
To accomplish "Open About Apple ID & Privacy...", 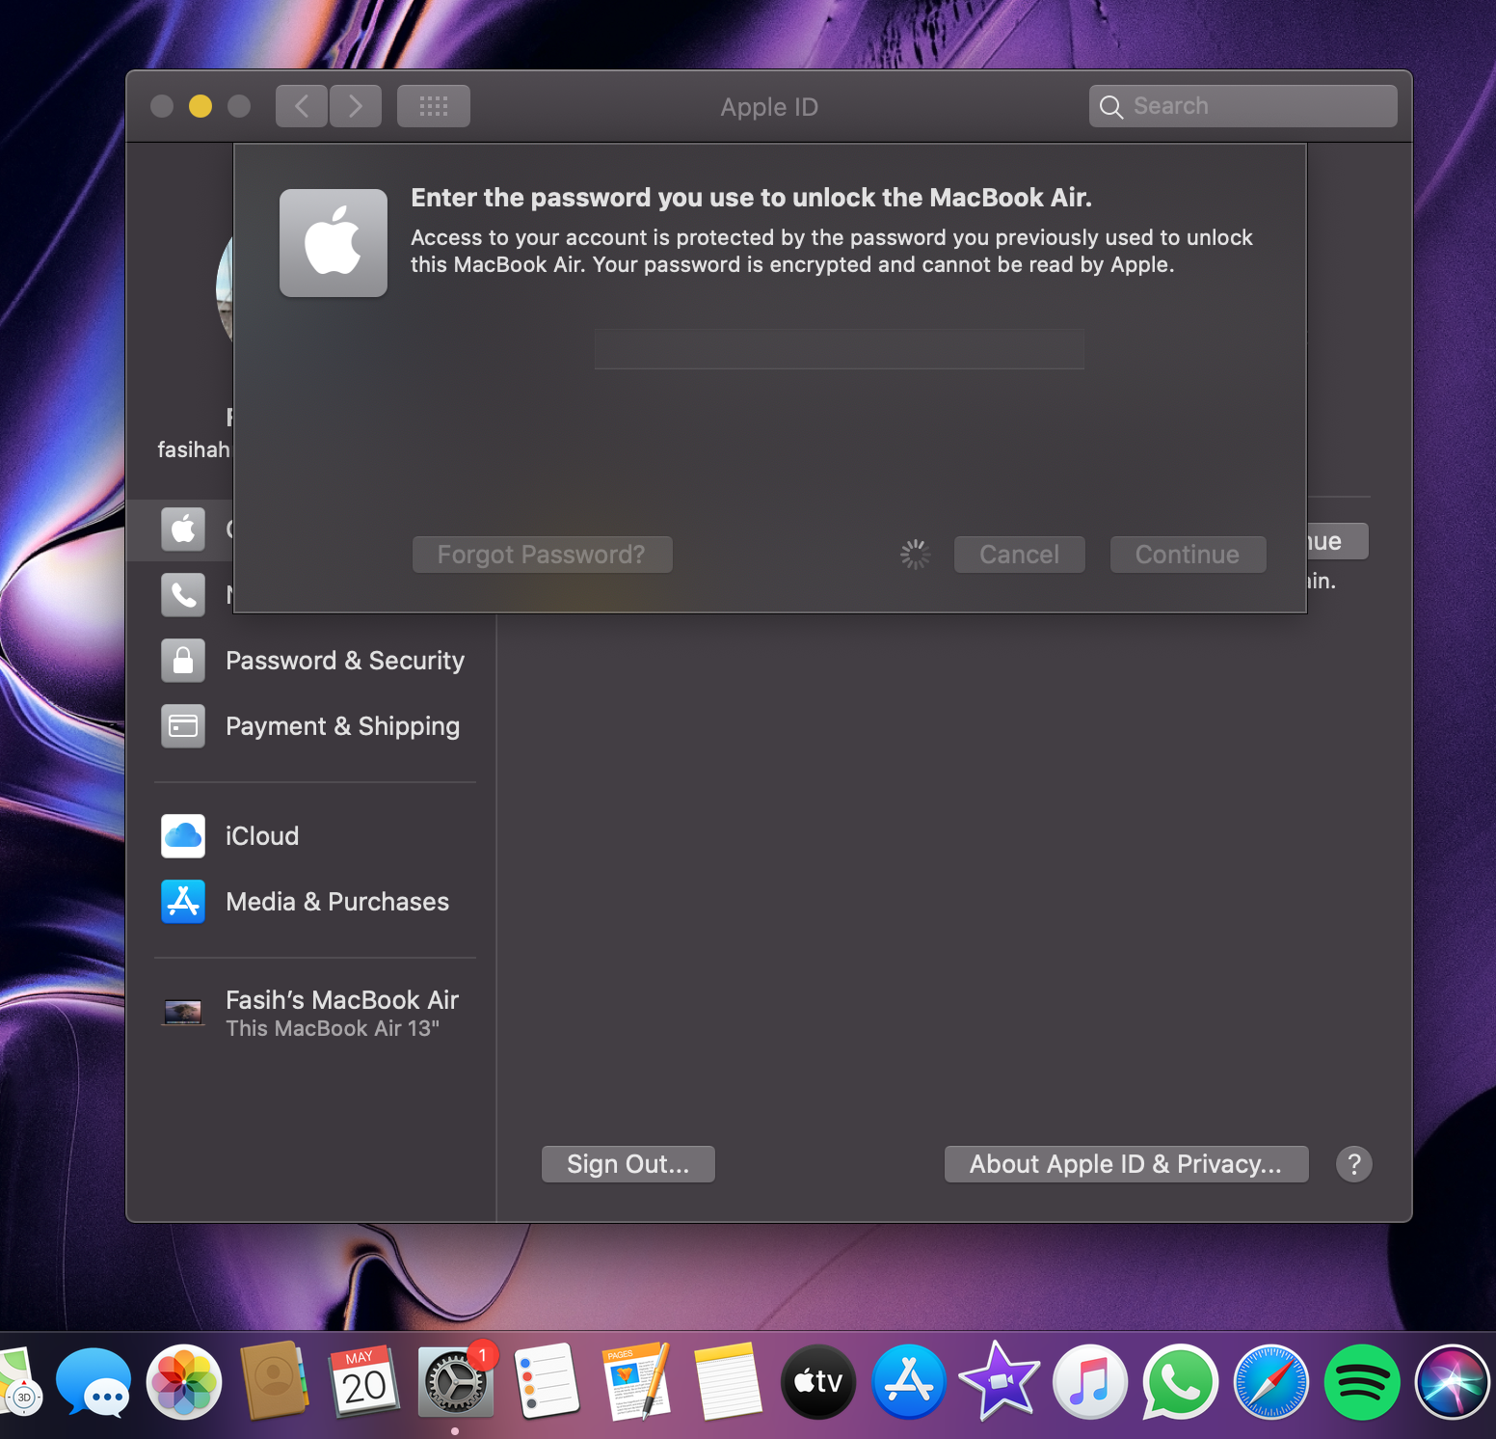I will (1126, 1164).
